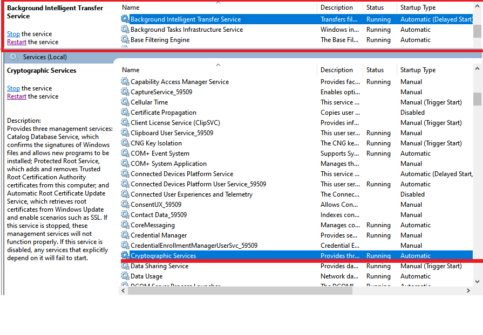Click gear icon beside ConsentUX_59509

[x=125, y=204]
